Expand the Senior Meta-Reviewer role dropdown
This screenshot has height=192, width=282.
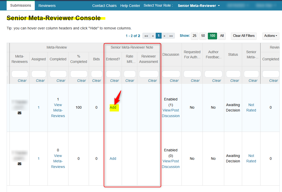click(199, 6)
